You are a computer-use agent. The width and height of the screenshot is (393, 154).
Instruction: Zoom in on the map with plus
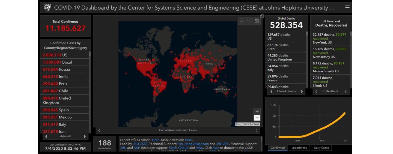[x=257, y=111]
